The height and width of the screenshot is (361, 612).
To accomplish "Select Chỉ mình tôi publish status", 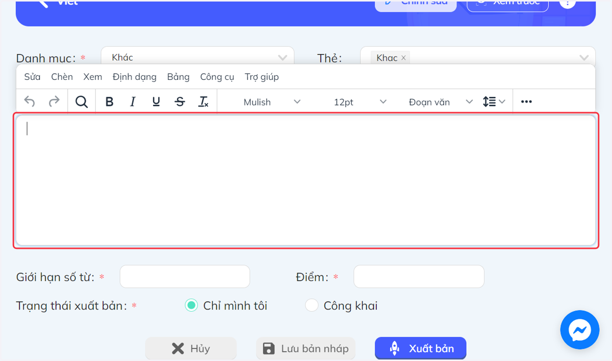I will [x=191, y=306].
